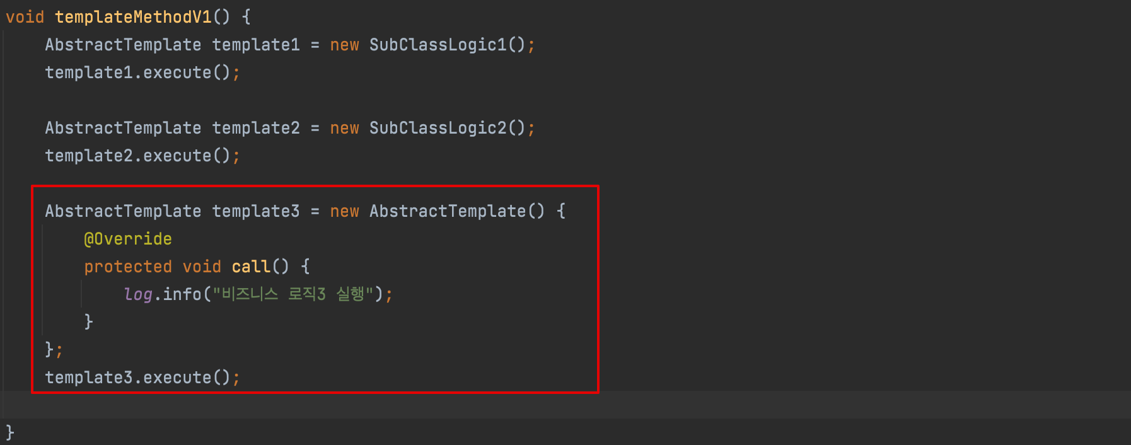Click the templateMethodV1 method name
The image size is (1131, 445).
click(x=133, y=17)
